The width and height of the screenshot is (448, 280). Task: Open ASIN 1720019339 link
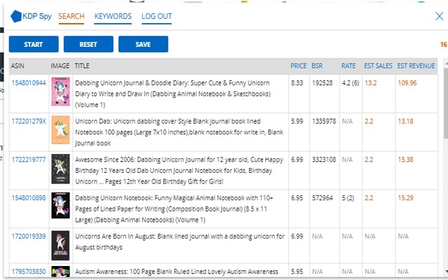pyautogui.click(x=29, y=237)
